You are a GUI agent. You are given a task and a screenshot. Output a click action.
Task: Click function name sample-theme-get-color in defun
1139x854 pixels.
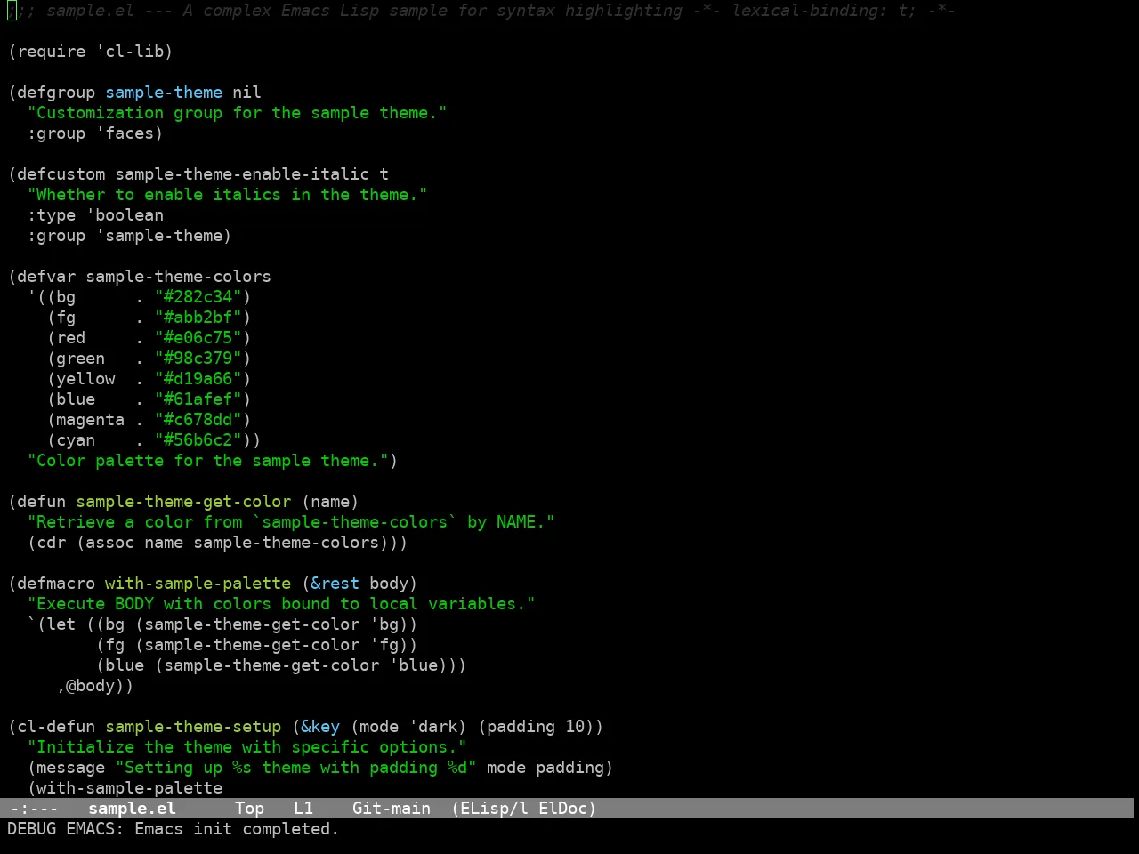coord(183,502)
